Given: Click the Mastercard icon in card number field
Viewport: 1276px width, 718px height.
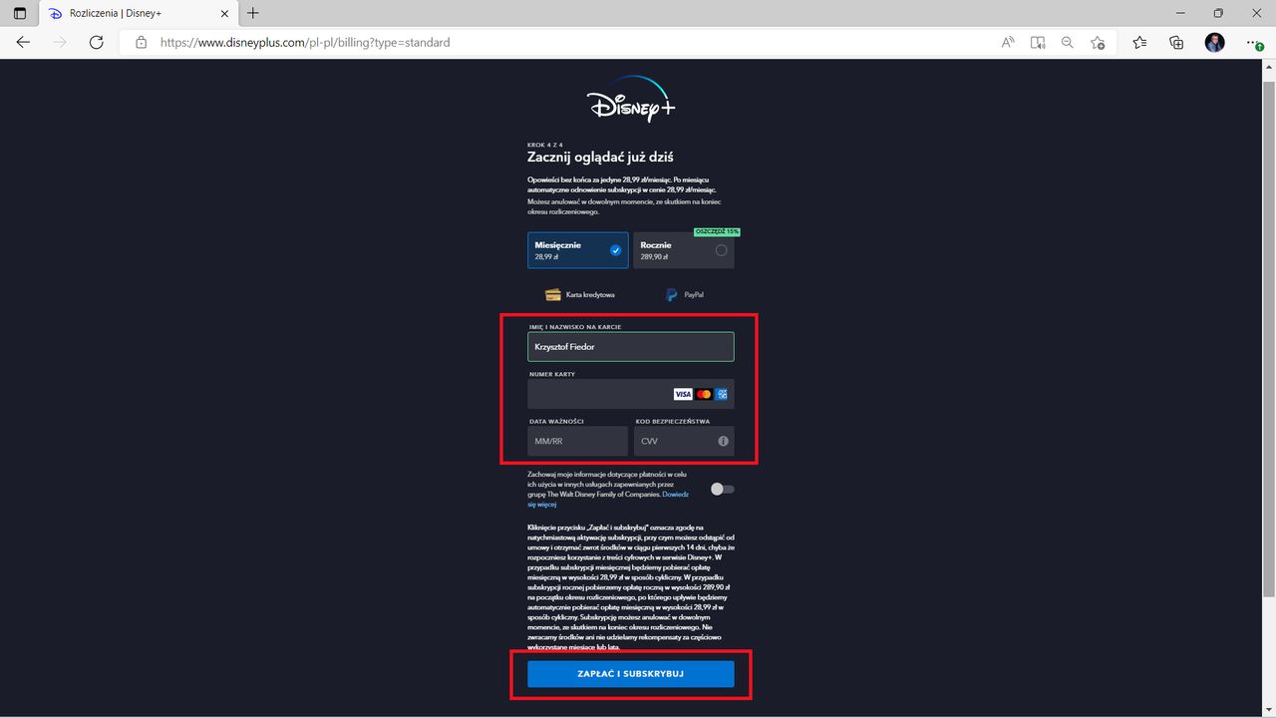Looking at the screenshot, I should pos(704,393).
